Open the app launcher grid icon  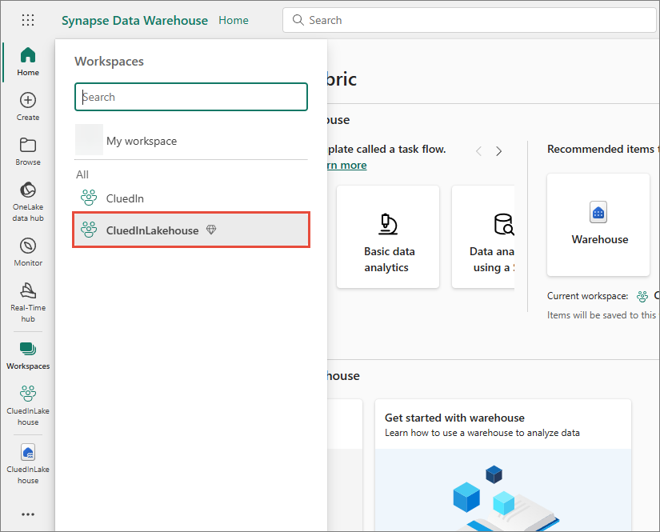click(x=28, y=20)
